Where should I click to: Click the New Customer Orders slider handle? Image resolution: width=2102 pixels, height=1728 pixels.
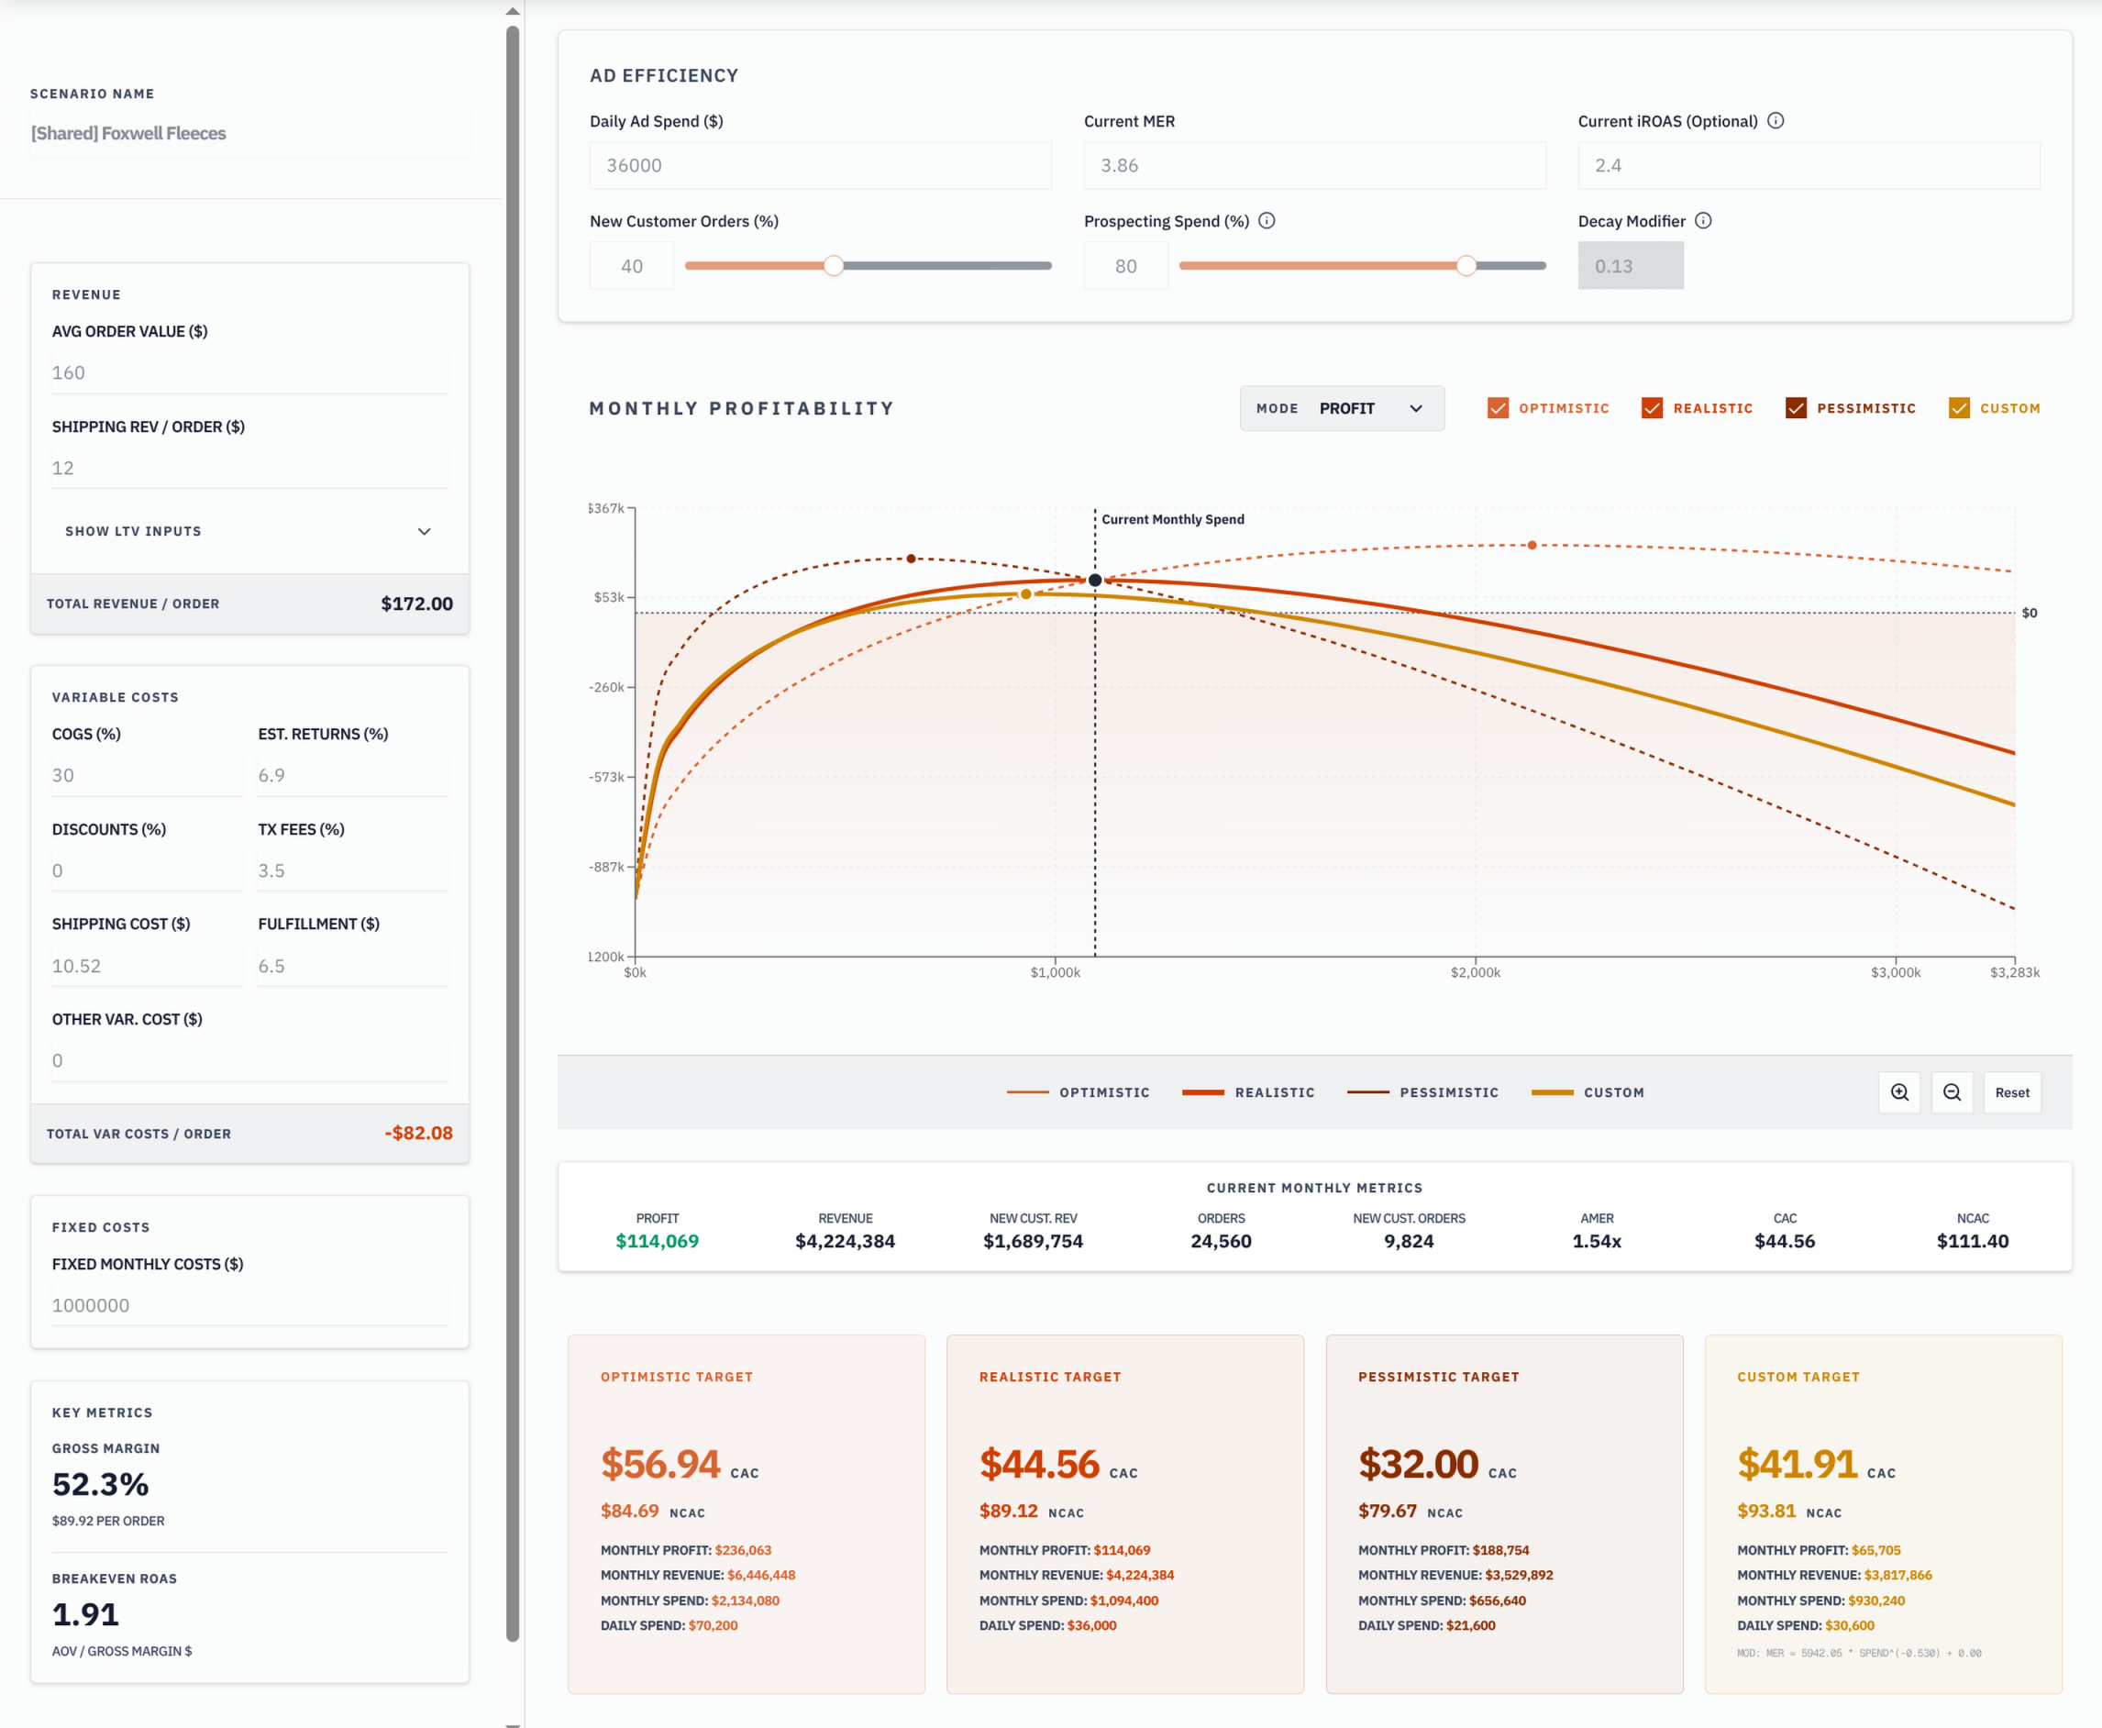(834, 266)
